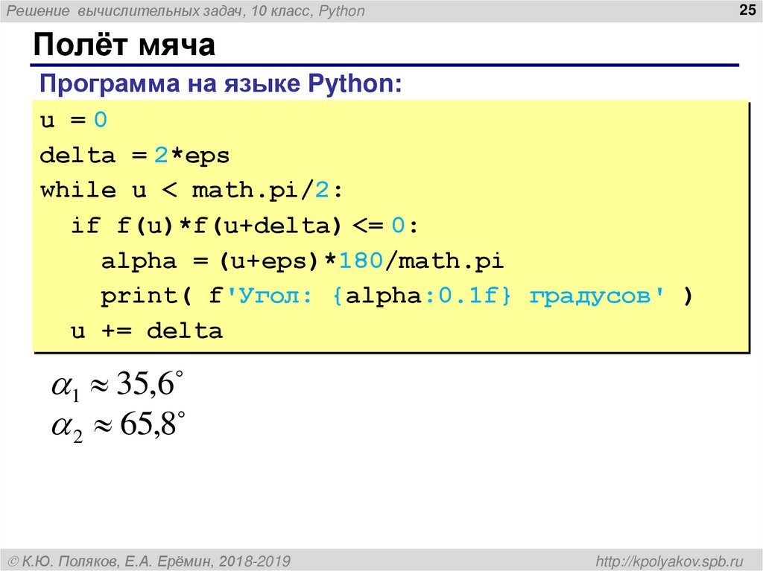This screenshot has height=571, width=763.
Task: Click the copyright text 'К.Ю. Поляков, Е.А. Ерёмин, 2018-2019'
Action: (149, 561)
